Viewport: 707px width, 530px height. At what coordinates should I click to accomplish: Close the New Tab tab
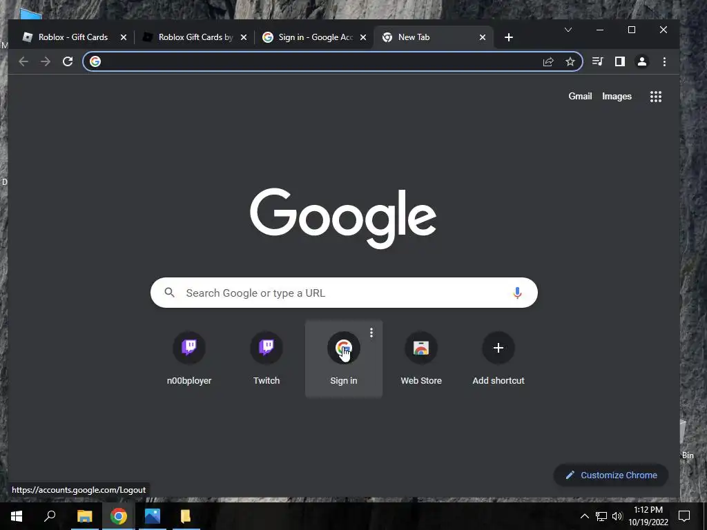click(483, 37)
